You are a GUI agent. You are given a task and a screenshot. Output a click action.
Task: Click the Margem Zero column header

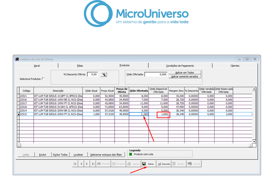176,91
